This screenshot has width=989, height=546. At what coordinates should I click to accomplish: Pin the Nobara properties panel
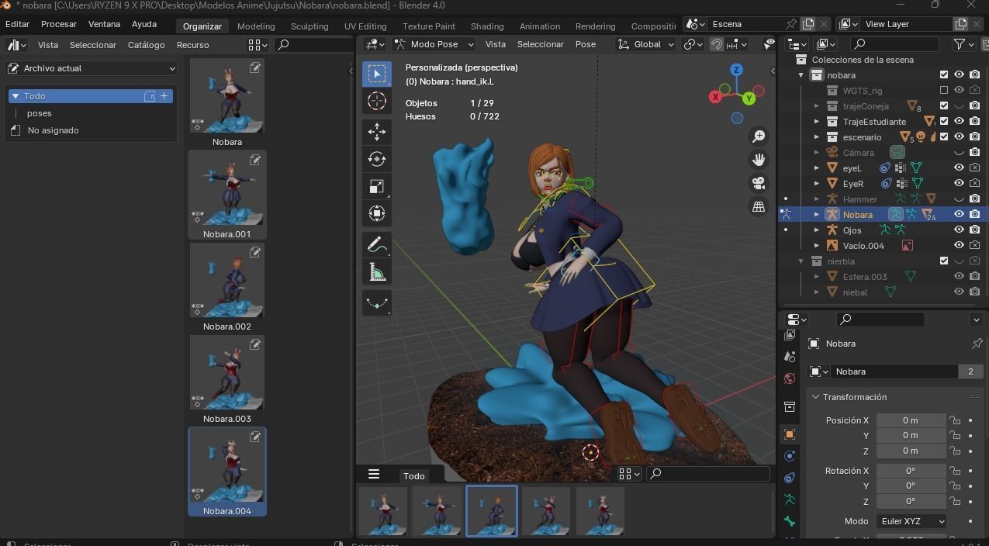(977, 344)
